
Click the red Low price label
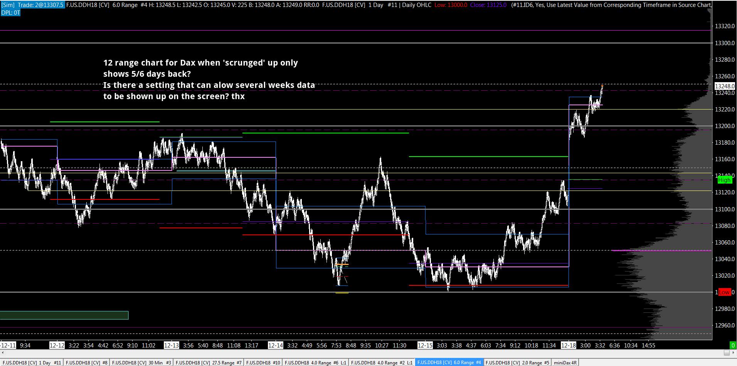724,292
